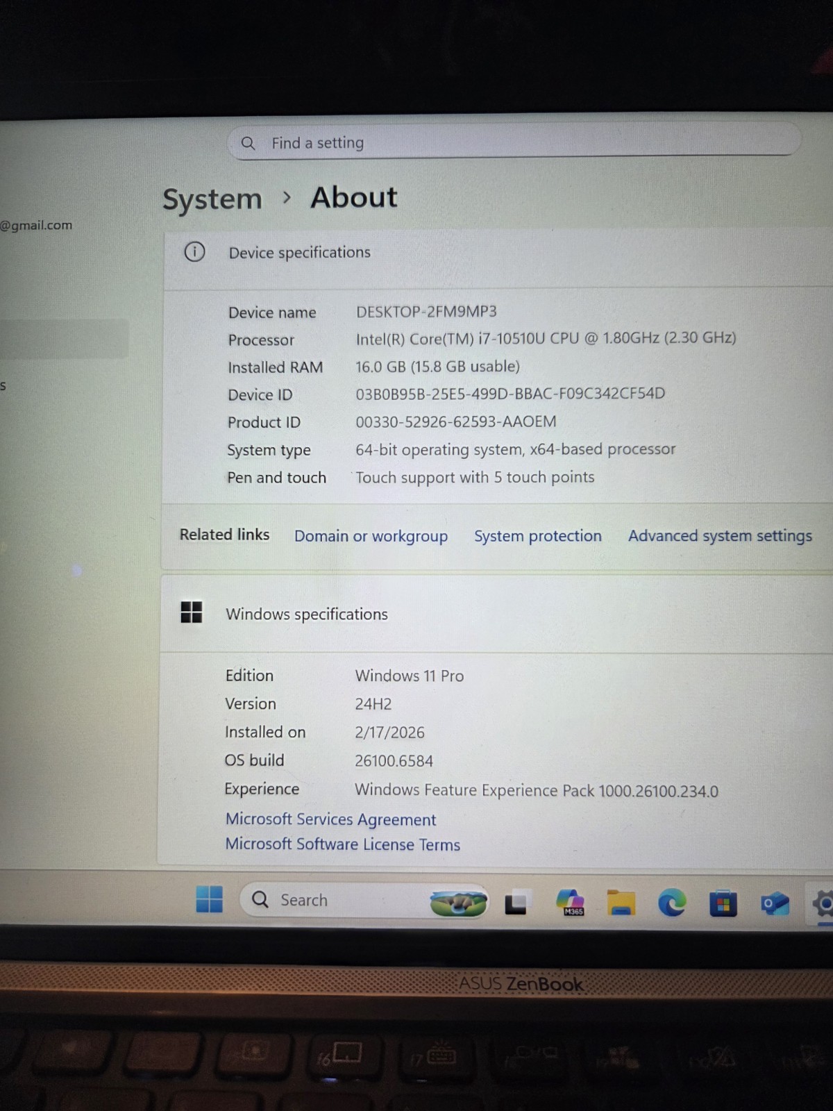Open the System protection link

pyautogui.click(x=538, y=536)
